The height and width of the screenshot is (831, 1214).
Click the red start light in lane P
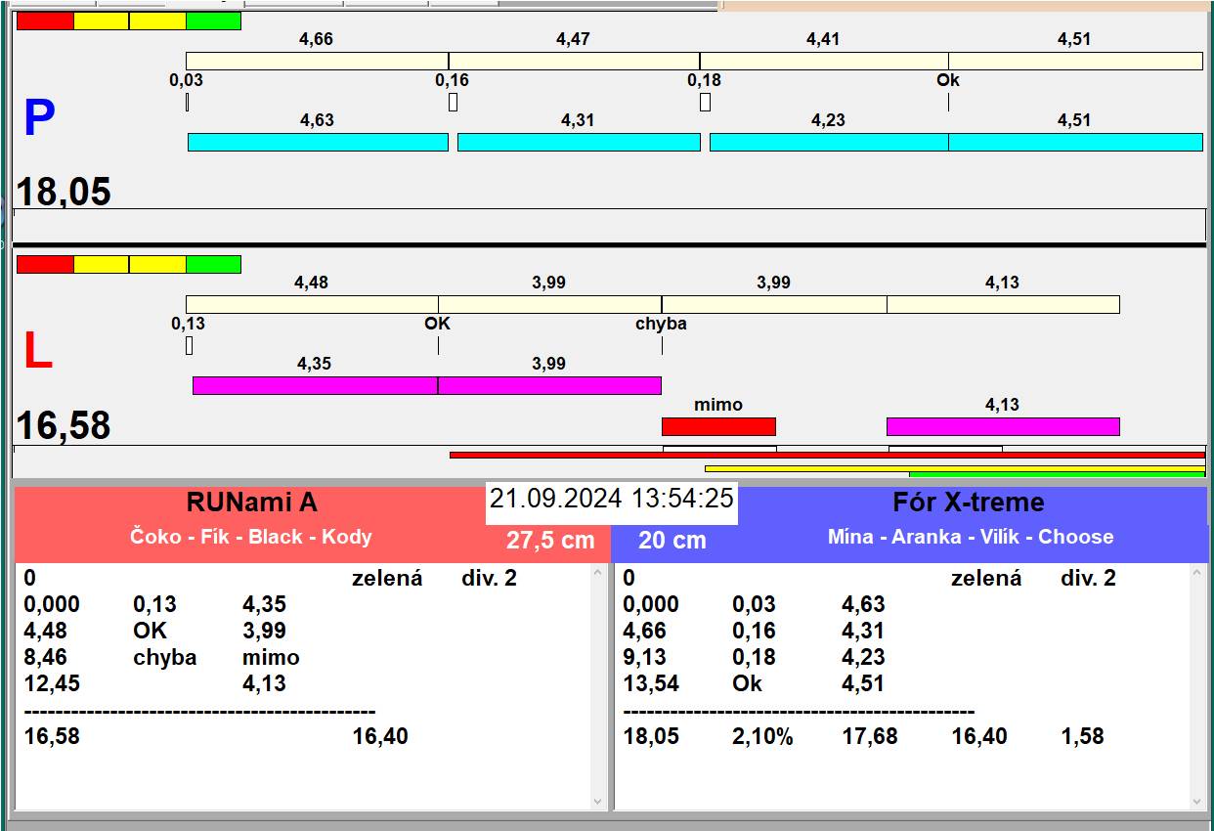point(45,21)
